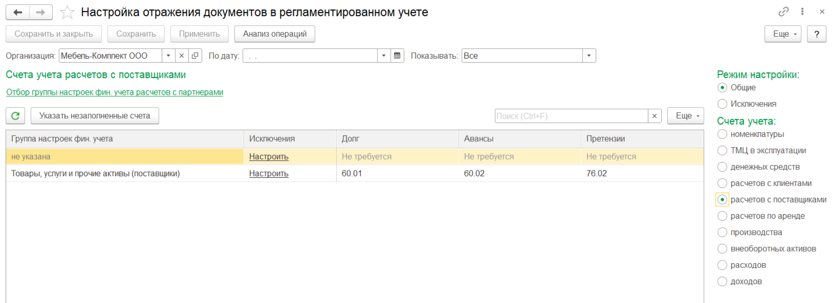This screenshot has height=303, width=836.
Task: Click the back navigation arrow
Action: 18,12
